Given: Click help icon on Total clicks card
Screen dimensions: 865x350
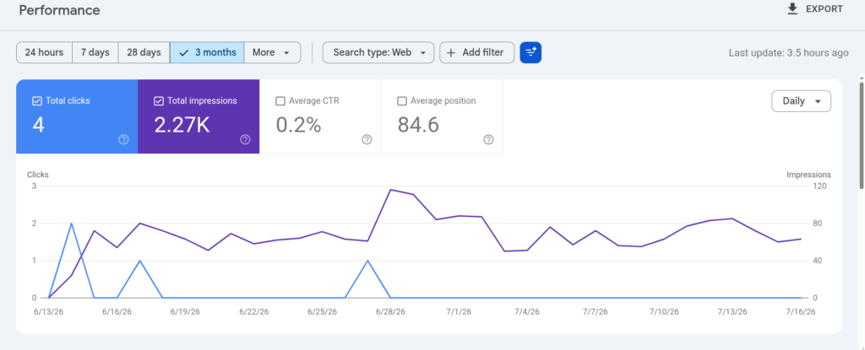Looking at the screenshot, I should pyautogui.click(x=123, y=139).
